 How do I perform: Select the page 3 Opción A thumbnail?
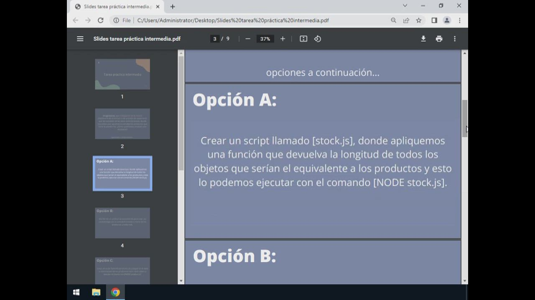click(122, 173)
